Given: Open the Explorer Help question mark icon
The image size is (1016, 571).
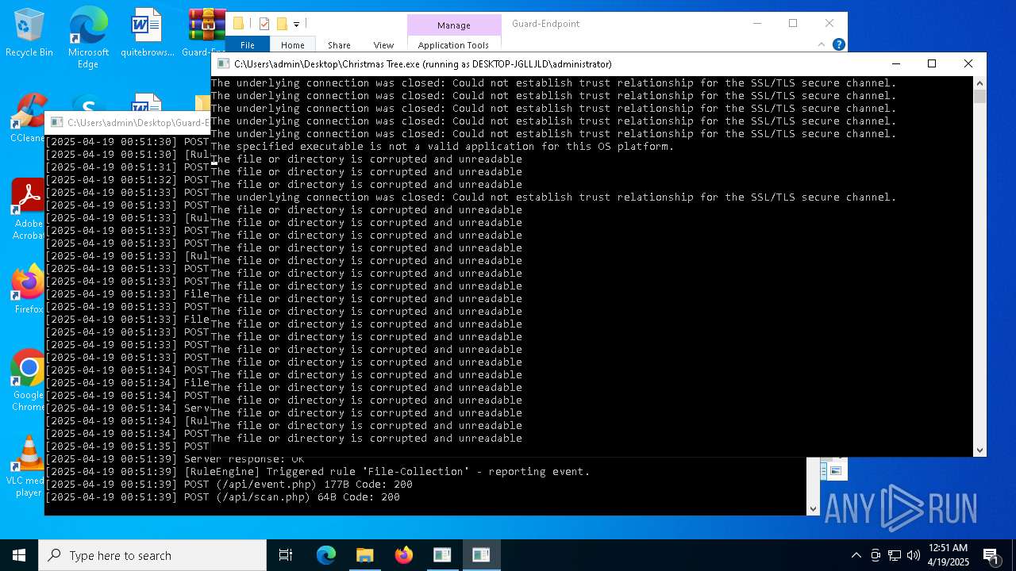Looking at the screenshot, I should click(x=838, y=45).
